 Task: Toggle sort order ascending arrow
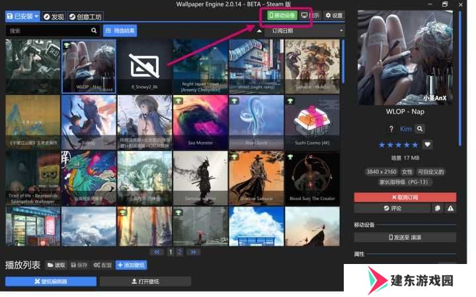click(259, 31)
